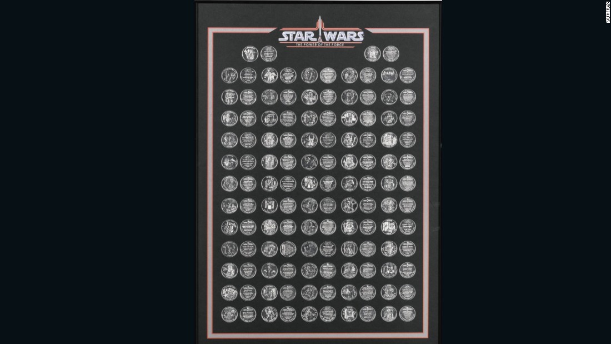
Task: Click the first coin in the first full row
Action: click(229, 75)
